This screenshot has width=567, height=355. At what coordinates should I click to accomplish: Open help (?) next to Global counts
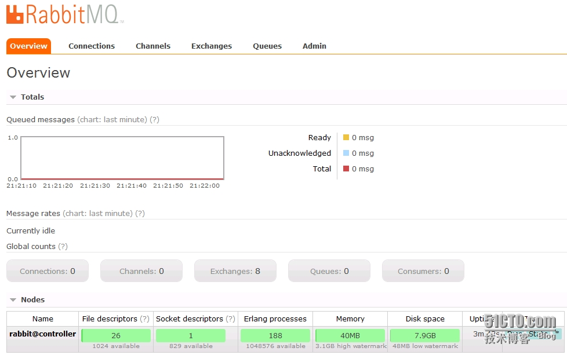click(63, 246)
